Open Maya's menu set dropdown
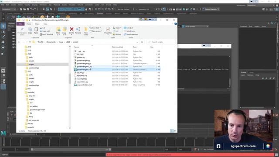The height and width of the screenshot is (157, 279). coord(9,9)
